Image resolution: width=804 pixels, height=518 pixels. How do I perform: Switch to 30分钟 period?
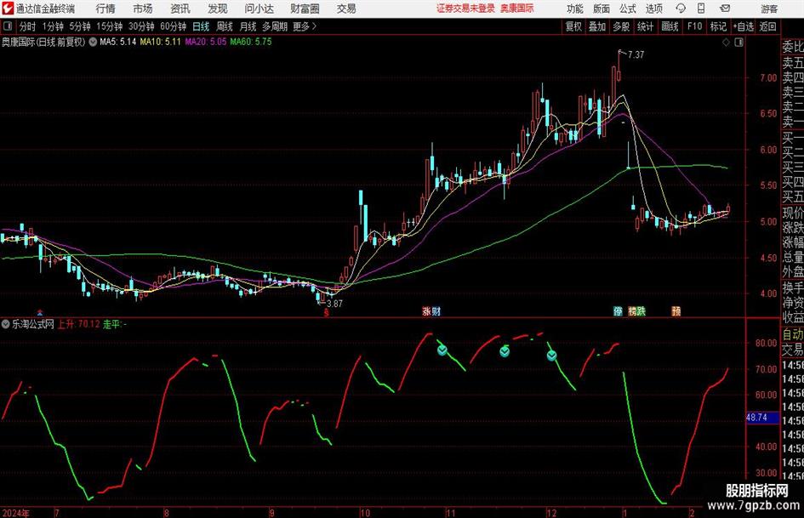point(141,26)
